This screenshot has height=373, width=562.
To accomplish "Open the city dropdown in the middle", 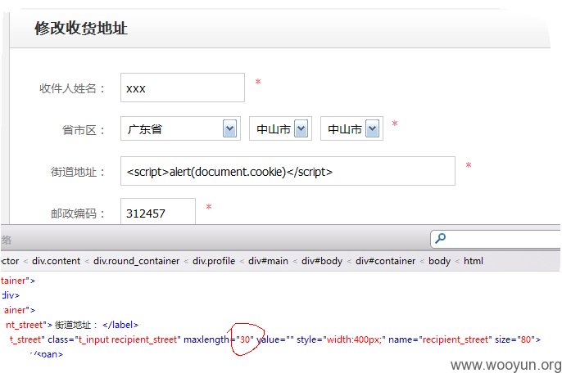I will click(280, 128).
